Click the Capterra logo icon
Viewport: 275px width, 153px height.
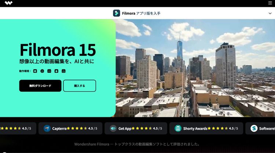47,129
